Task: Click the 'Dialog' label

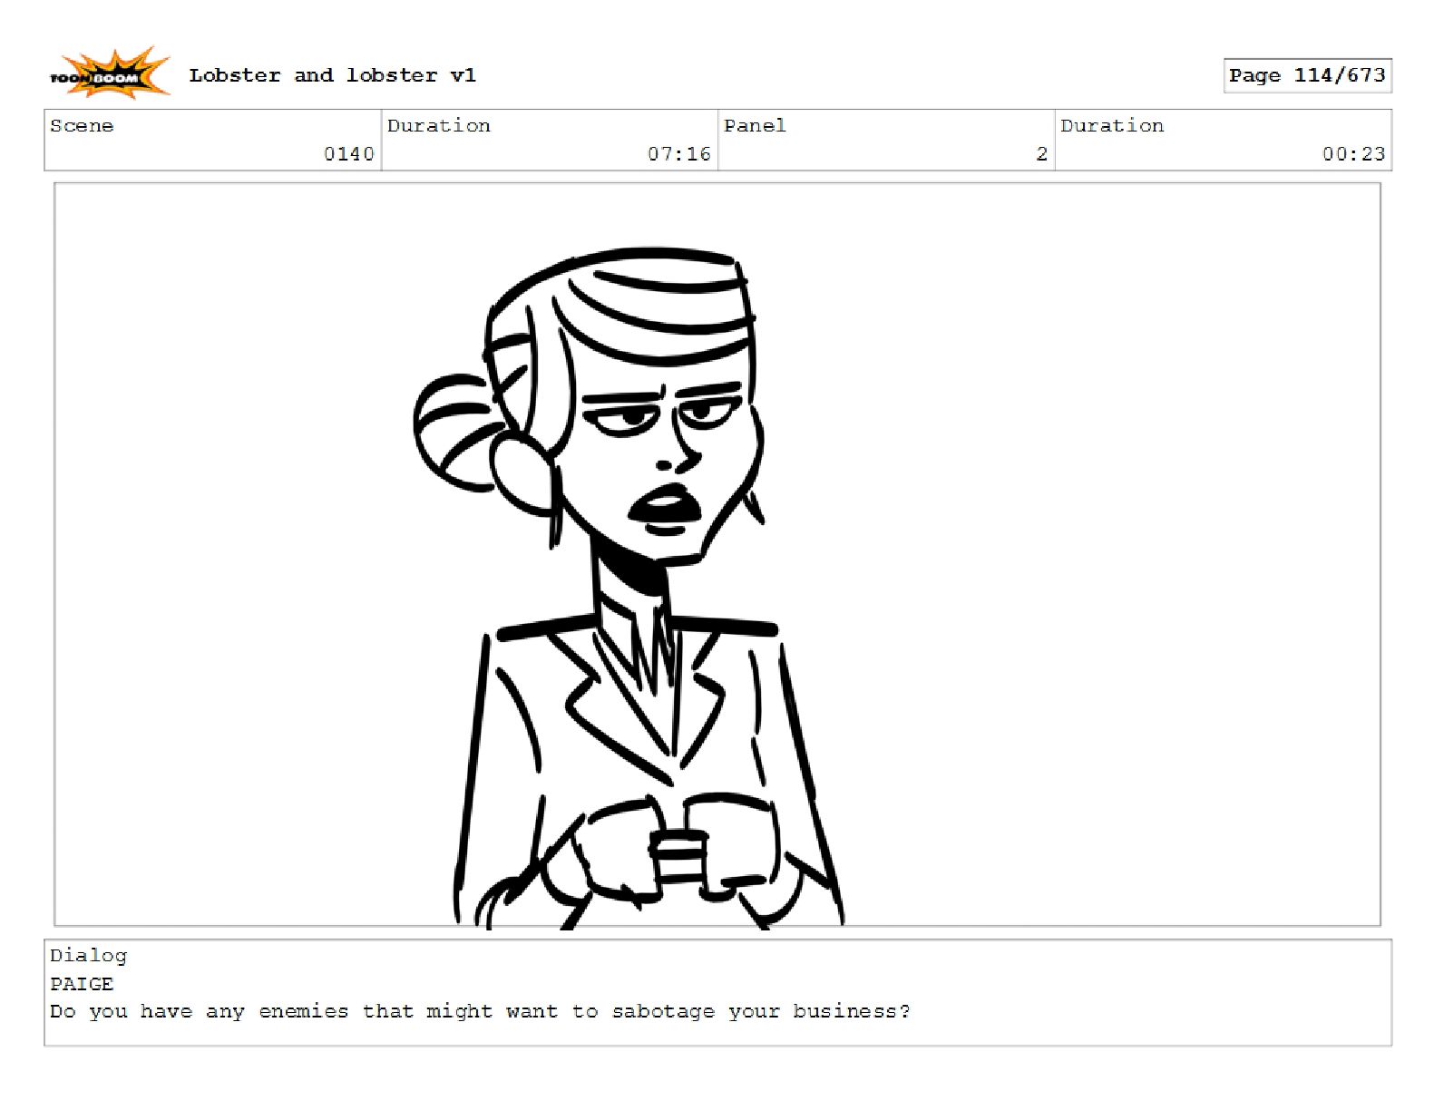Action: [x=89, y=955]
